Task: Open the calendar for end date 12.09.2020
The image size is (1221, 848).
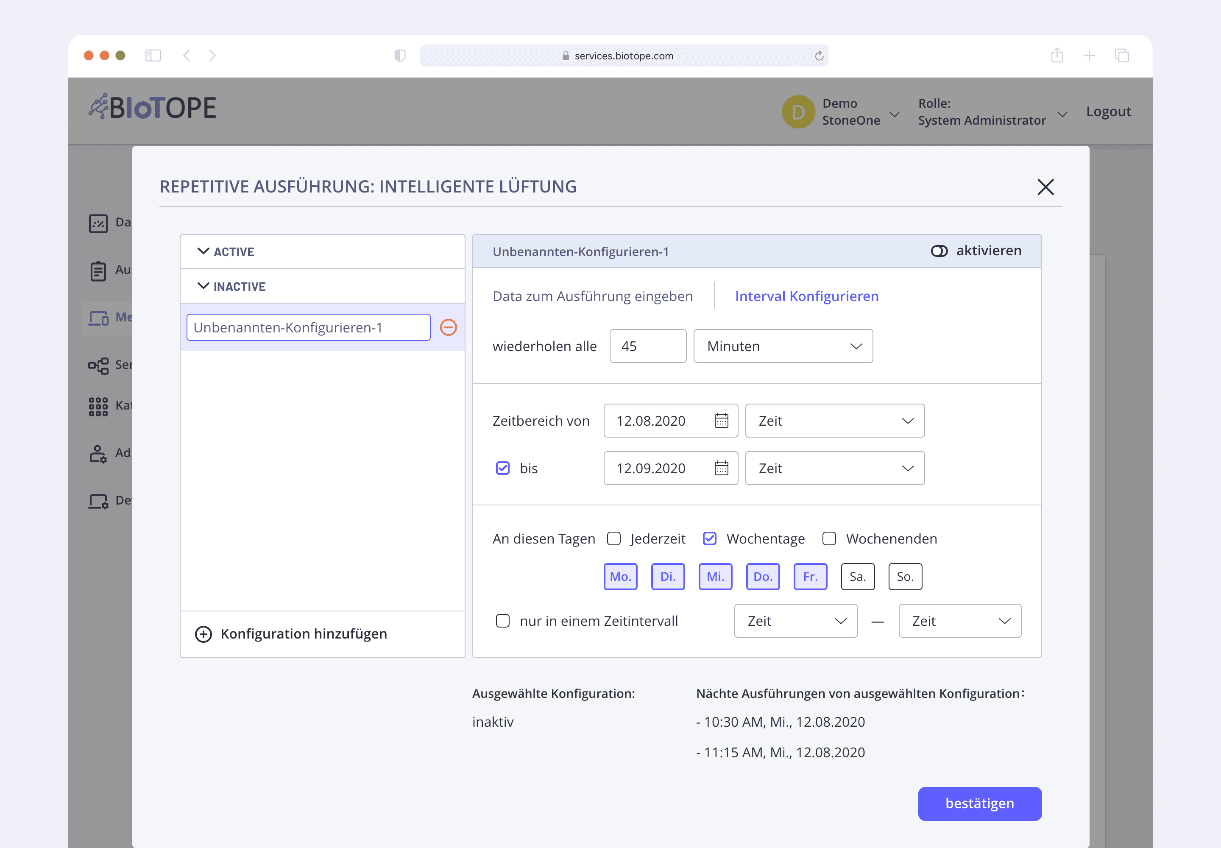Action: (721, 468)
